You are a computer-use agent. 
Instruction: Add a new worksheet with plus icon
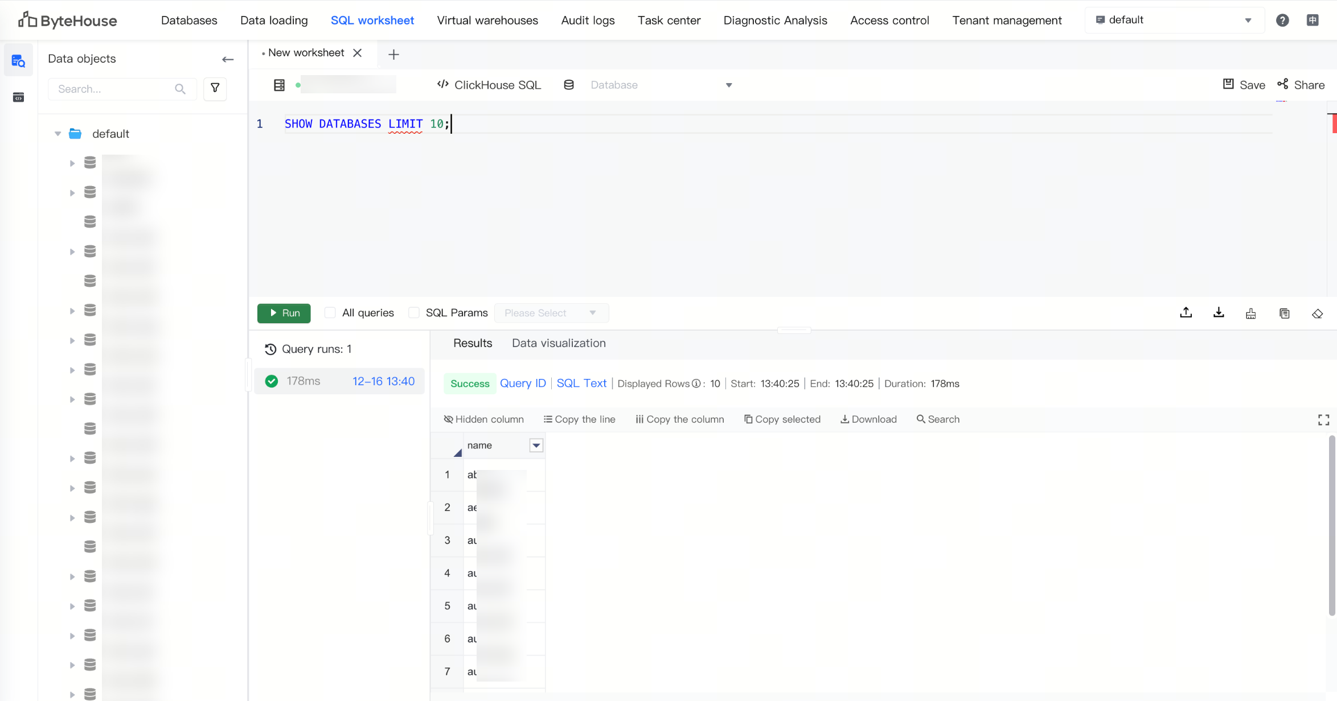(393, 55)
